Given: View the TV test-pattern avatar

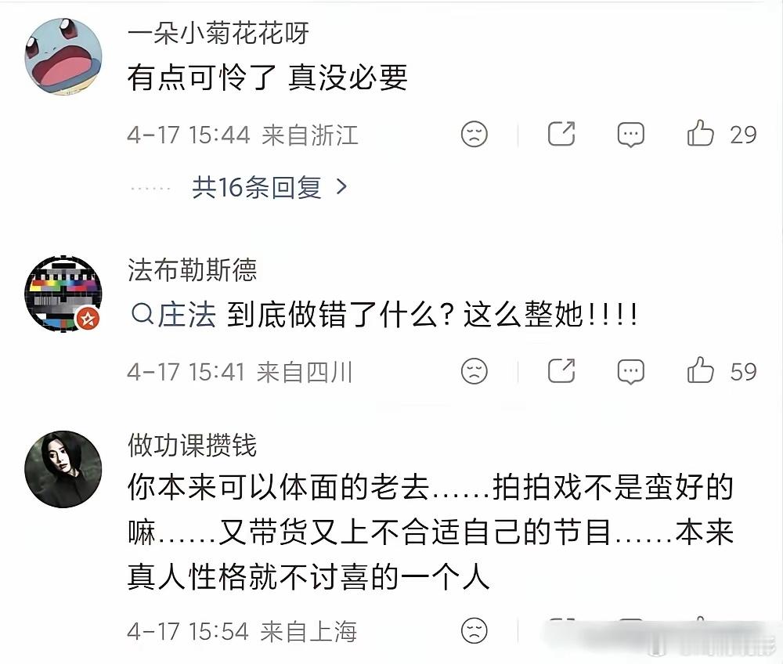Looking at the screenshot, I should (63, 294).
